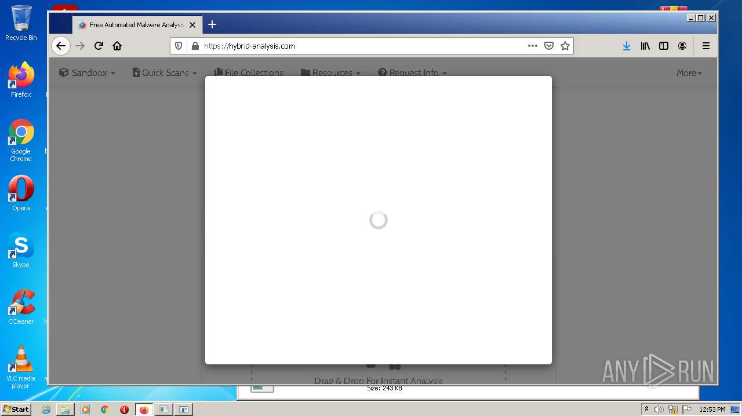Screen dimensions: 742x417
Task: Bookmark this page with the star
Action: [565, 46]
